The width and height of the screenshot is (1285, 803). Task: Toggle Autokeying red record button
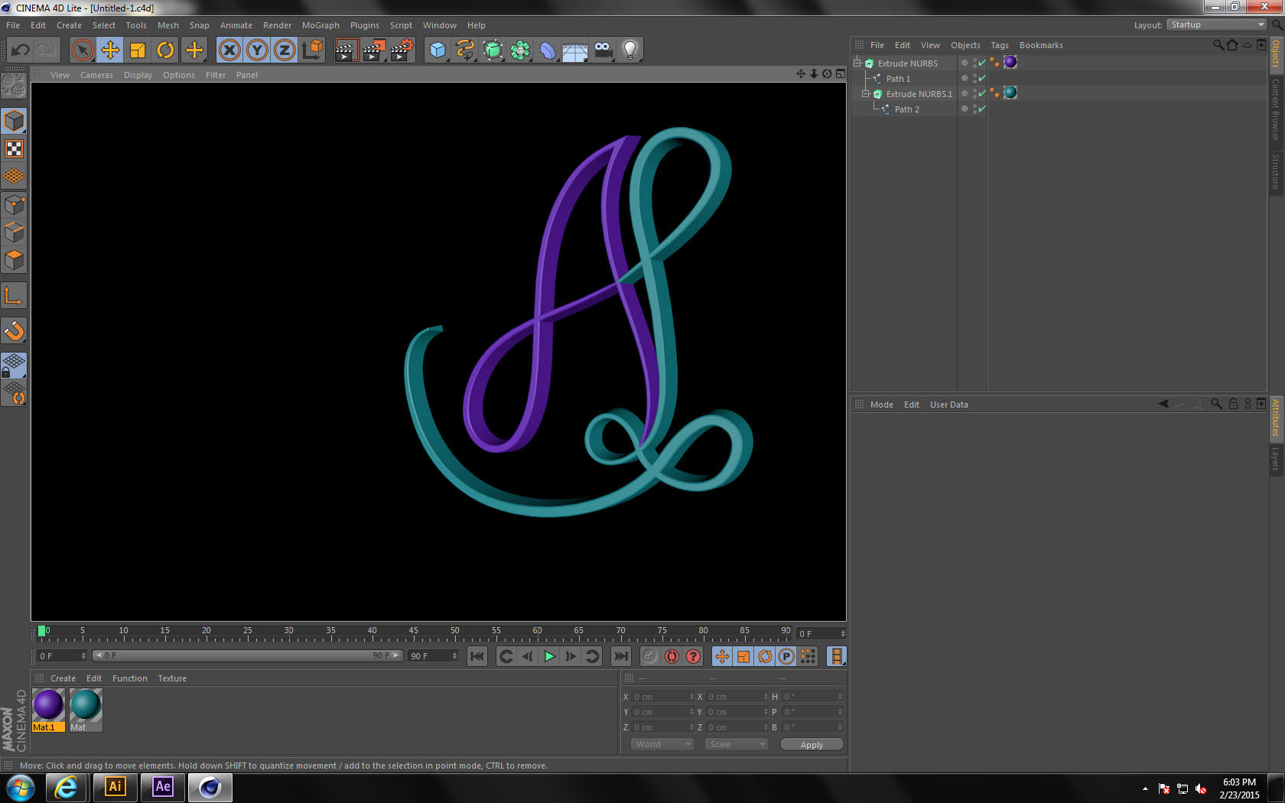pos(672,656)
